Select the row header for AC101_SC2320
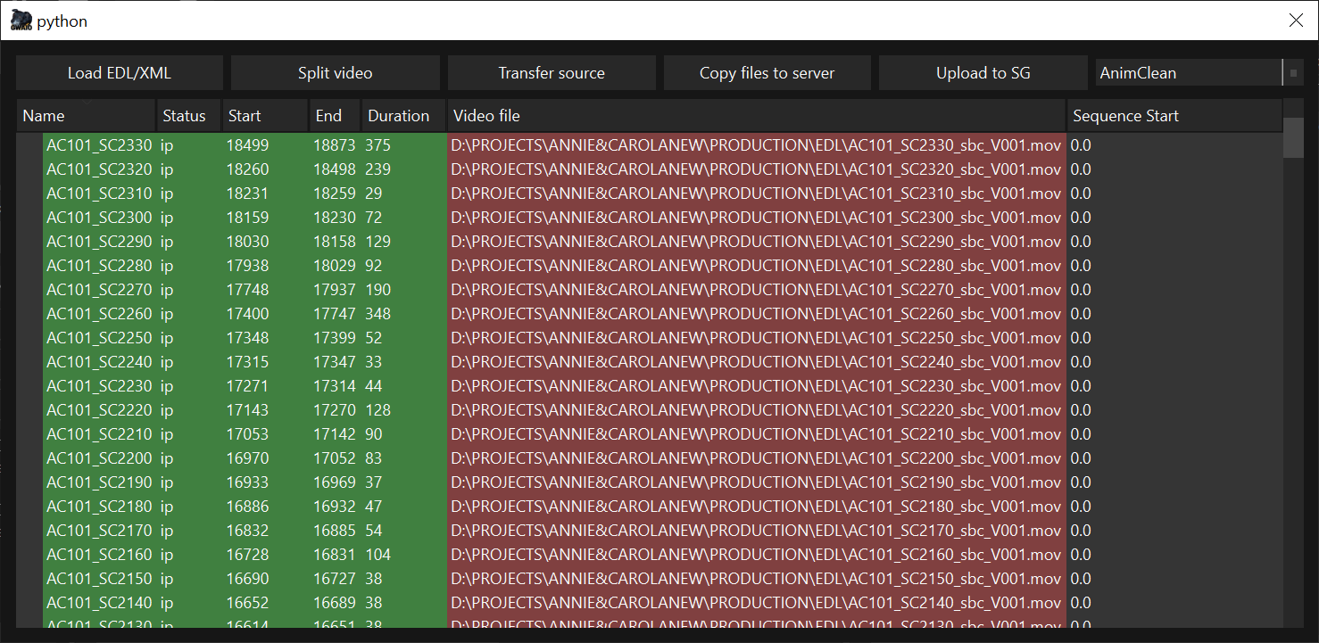Screen dimensions: 1319x643 [29, 169]
